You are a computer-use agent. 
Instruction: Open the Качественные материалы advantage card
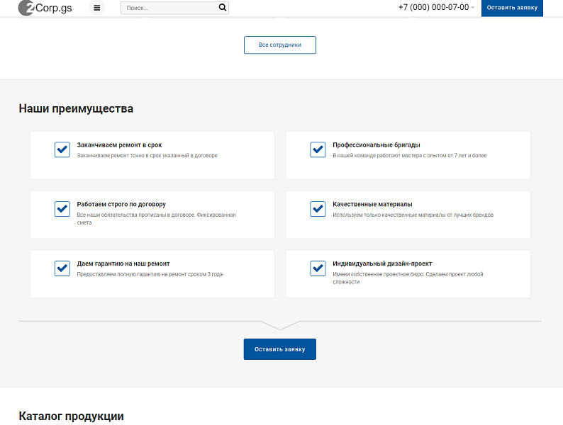click(x=408, y=214)
